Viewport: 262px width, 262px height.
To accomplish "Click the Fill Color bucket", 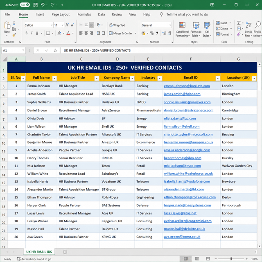I will pyautogui.click(x=59, y=33).
